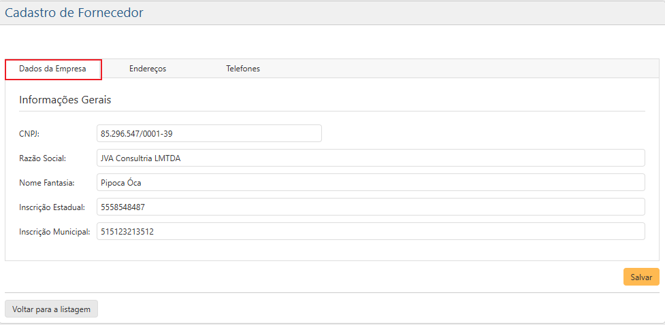
Task: Click the Razão Social label
Action: pos(42,158)
